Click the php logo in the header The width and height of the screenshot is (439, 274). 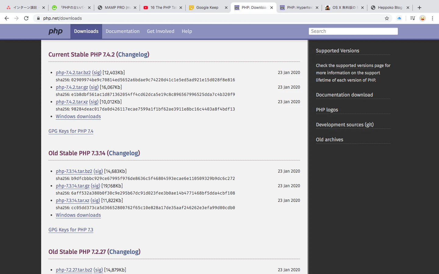coord(55,31)
